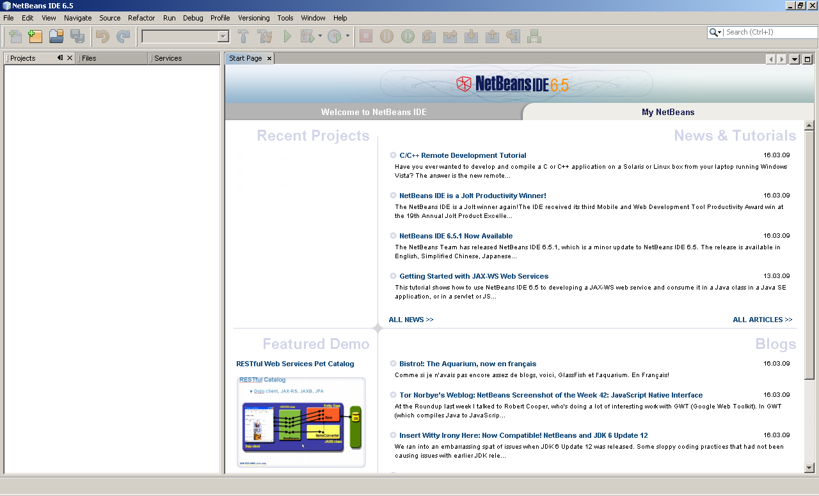Close the Projects panel tab
Image resolution: width=819 pixels, height=496 pixels.
(70, 58)
